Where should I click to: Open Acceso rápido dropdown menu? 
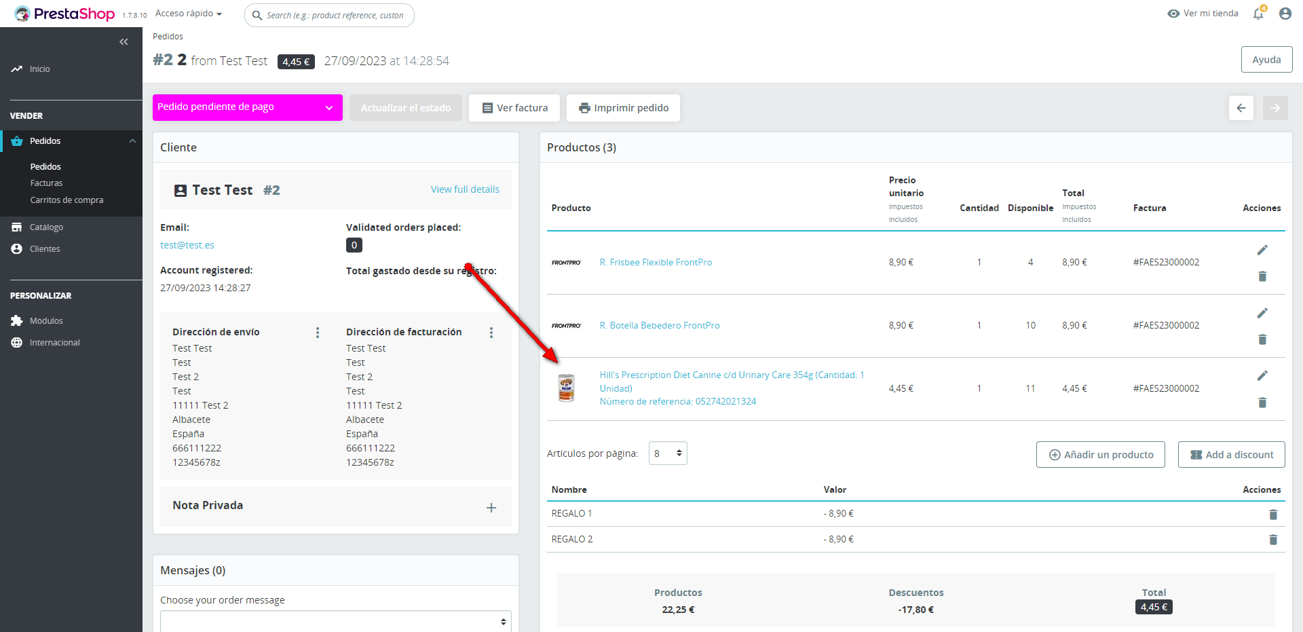click(x=189, y=14)
